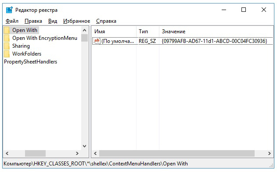Click tree pane scroll right arrow
277x172 pixels.
(77, 153)
